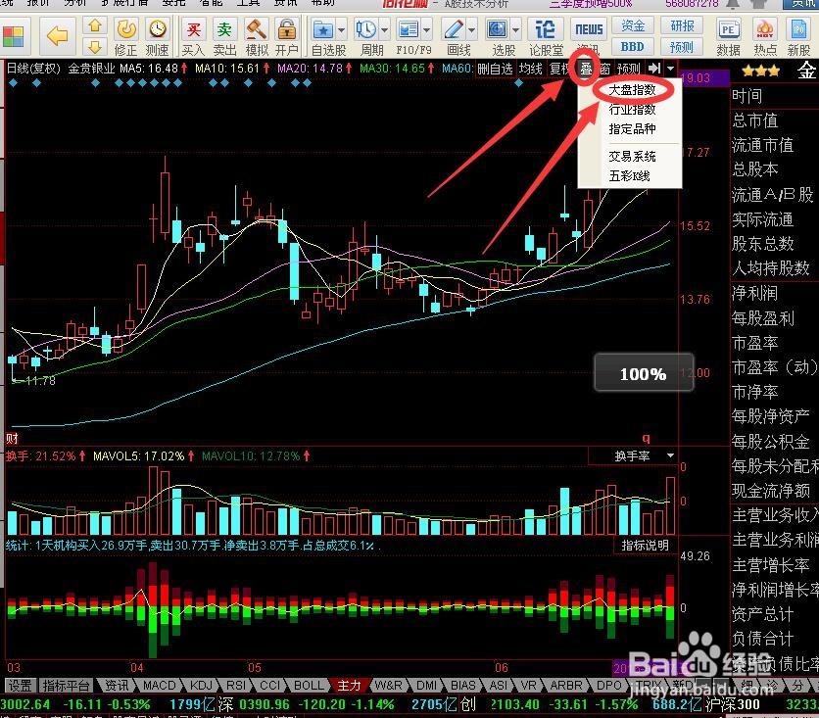Run the 测速 speed test
The width and height of the screenshot is (819, 718).
point(157,37)
